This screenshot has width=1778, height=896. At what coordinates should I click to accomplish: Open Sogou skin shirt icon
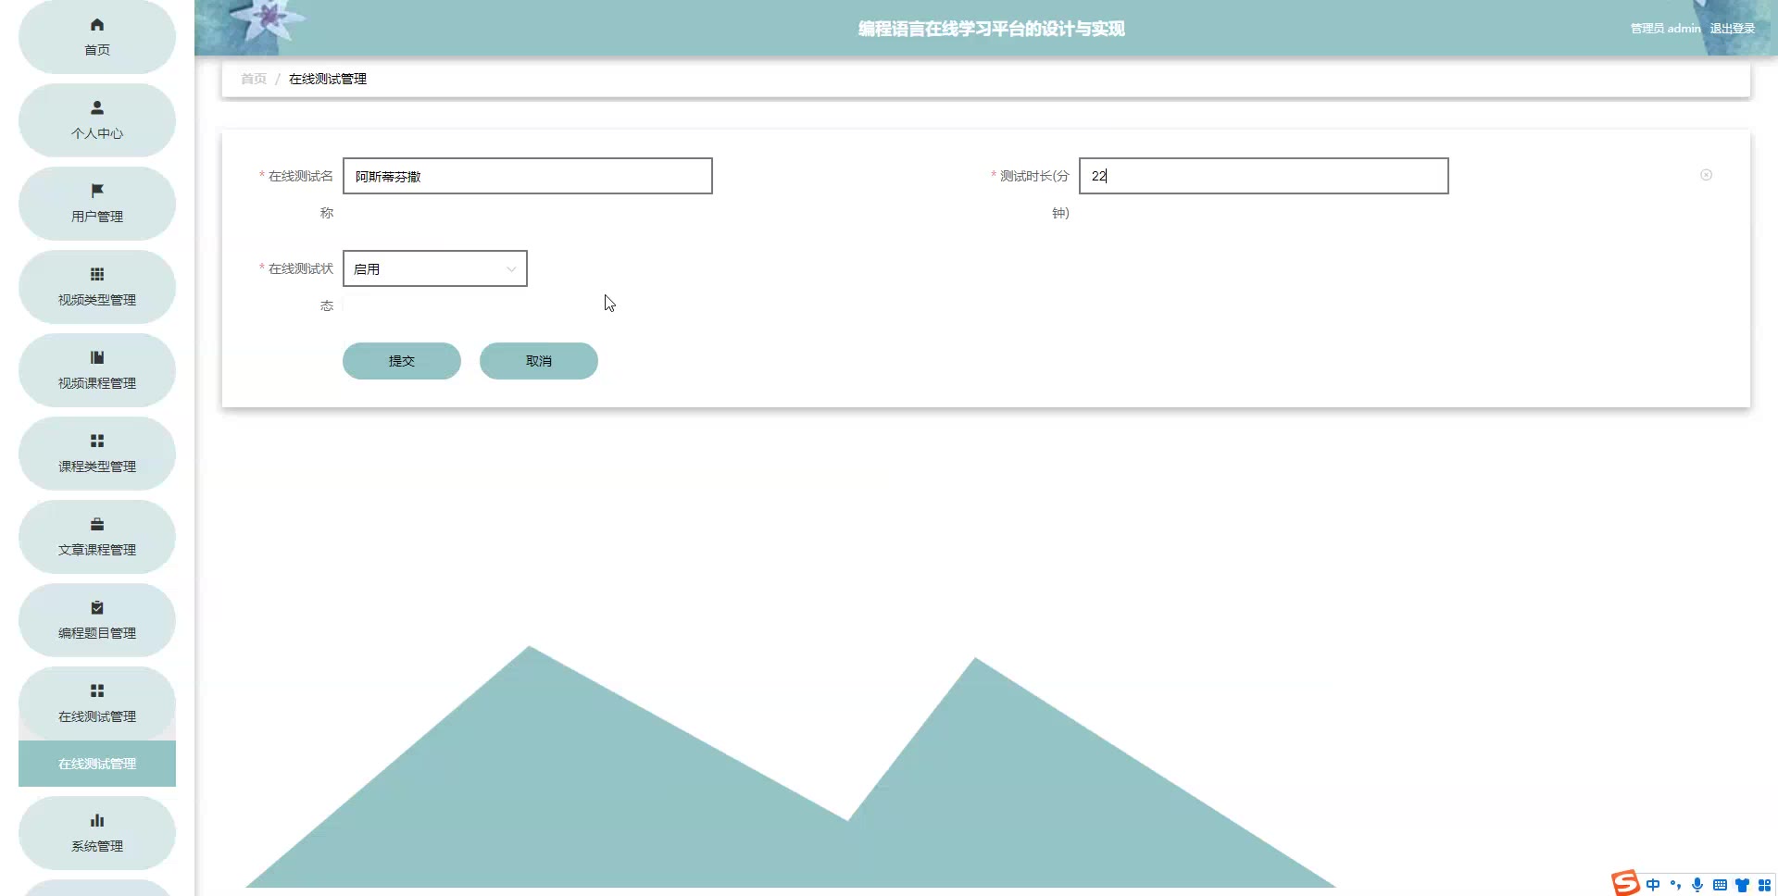coord(1742,885)
